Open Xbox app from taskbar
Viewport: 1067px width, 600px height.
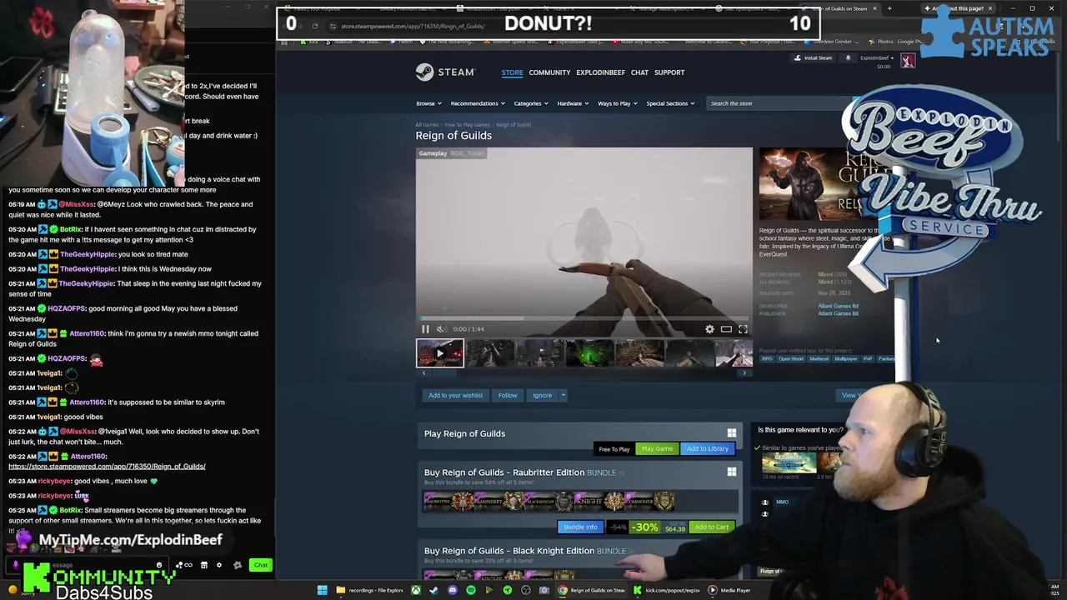tap(415, 590)
